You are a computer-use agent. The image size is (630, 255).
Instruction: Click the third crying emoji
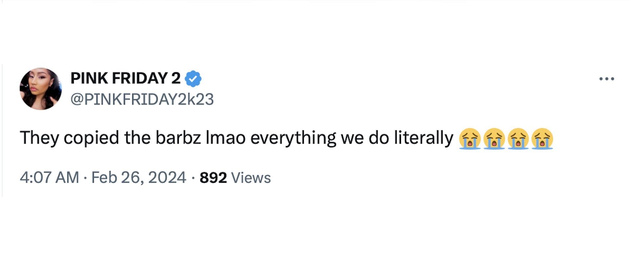pyautogui.click(x=518, y=138)
